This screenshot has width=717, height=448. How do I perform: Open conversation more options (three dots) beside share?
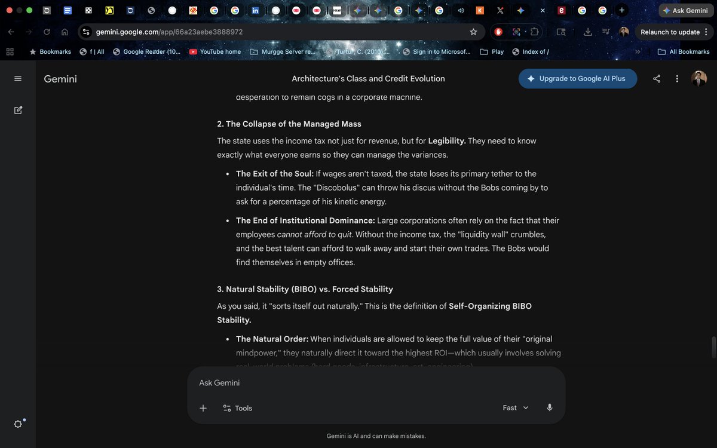pyautogui.click(x=677, y=79)
